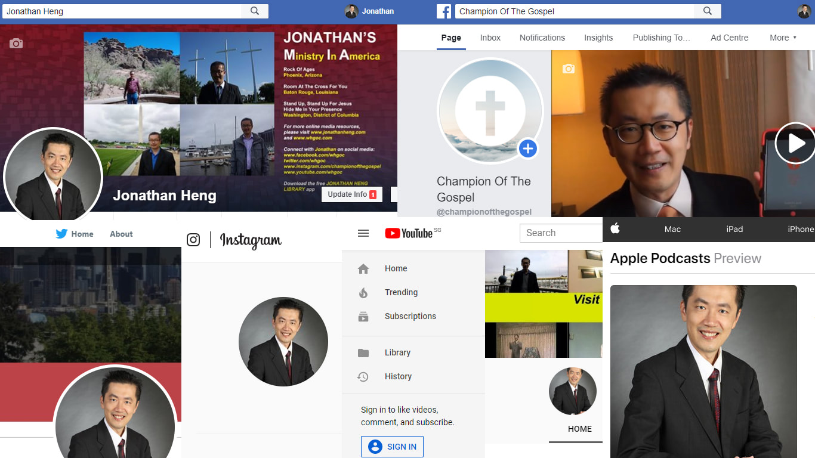Click the Instagram camera logo icon
The height and width of the screenshot is (458, 815).
193,240
